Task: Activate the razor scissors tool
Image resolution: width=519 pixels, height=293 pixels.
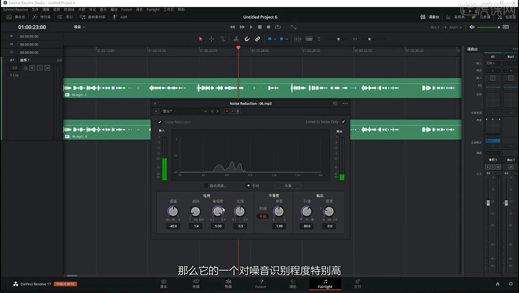Action: (x=236, y=39)
